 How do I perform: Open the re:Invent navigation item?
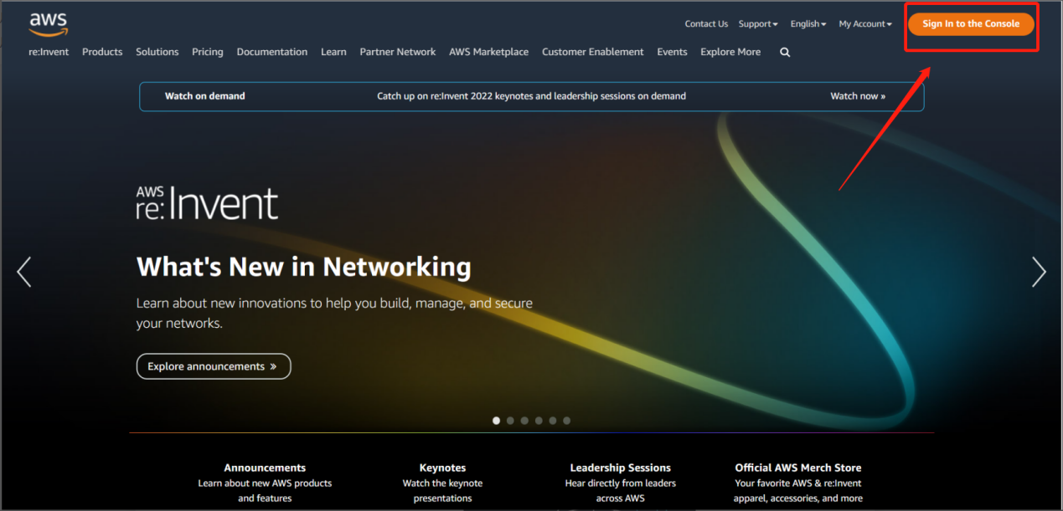coord(49,52)
